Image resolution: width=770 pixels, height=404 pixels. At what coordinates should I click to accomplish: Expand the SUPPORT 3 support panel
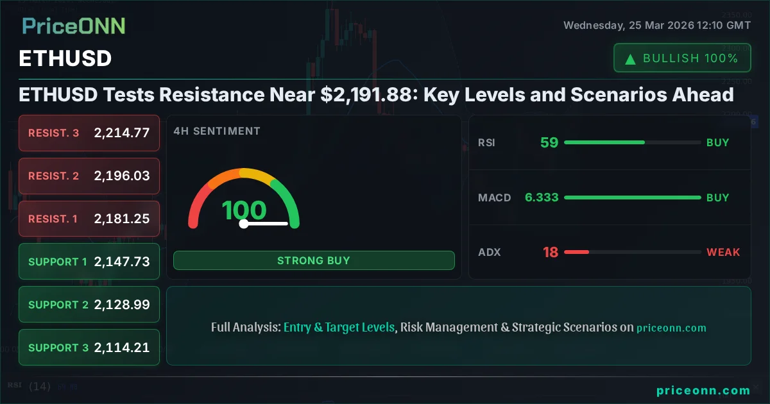[x=89, y=347]
